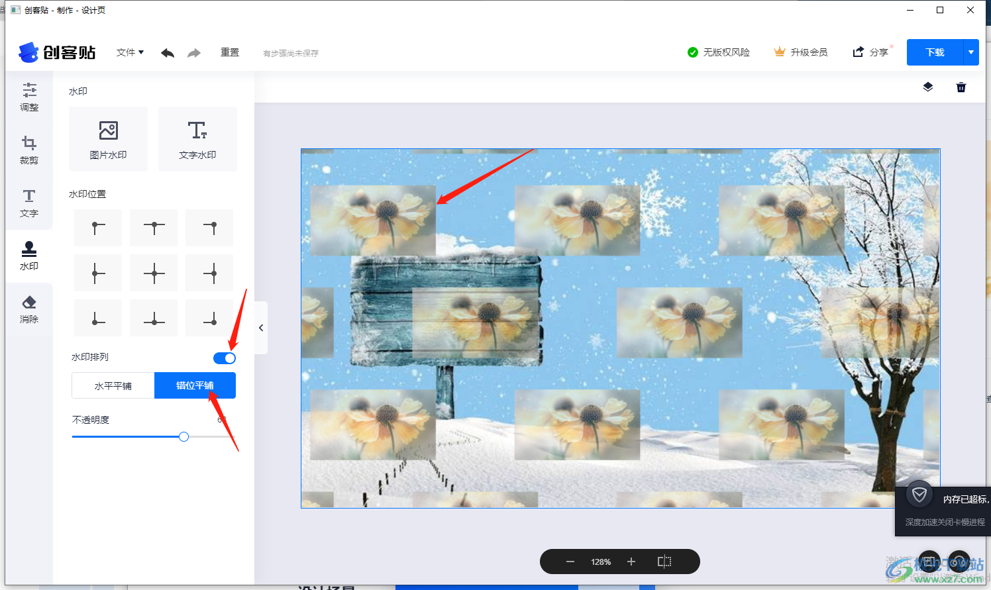Open the layers icon

(927, 87)
